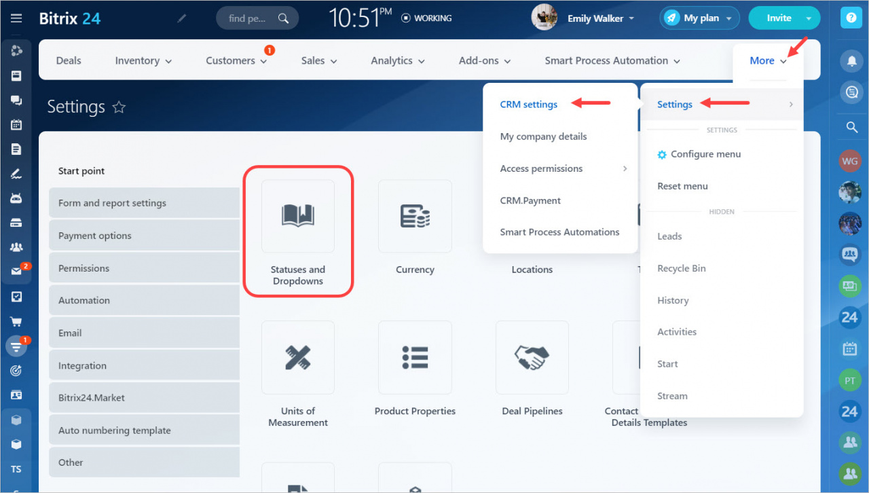Screen dimensions: 869x493
Task: Open the shopping cart icon in left sidebar
Action: tap(16, 321)
